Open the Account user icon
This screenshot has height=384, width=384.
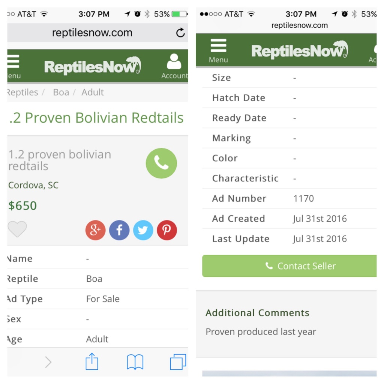174,66
